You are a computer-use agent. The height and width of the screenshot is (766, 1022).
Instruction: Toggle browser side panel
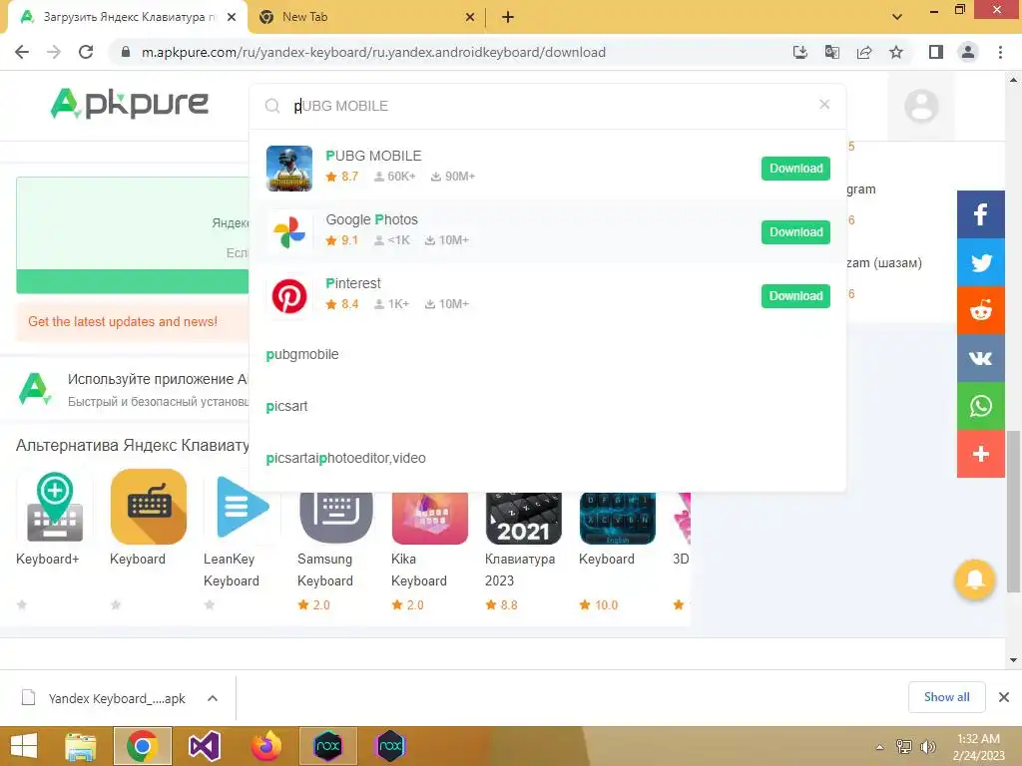(936, 52)
